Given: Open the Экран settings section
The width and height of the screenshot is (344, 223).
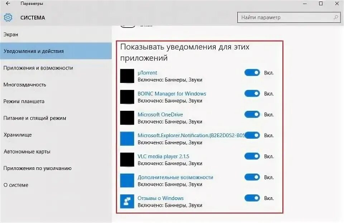Looking at the screenshot, I should coord(56,34).
